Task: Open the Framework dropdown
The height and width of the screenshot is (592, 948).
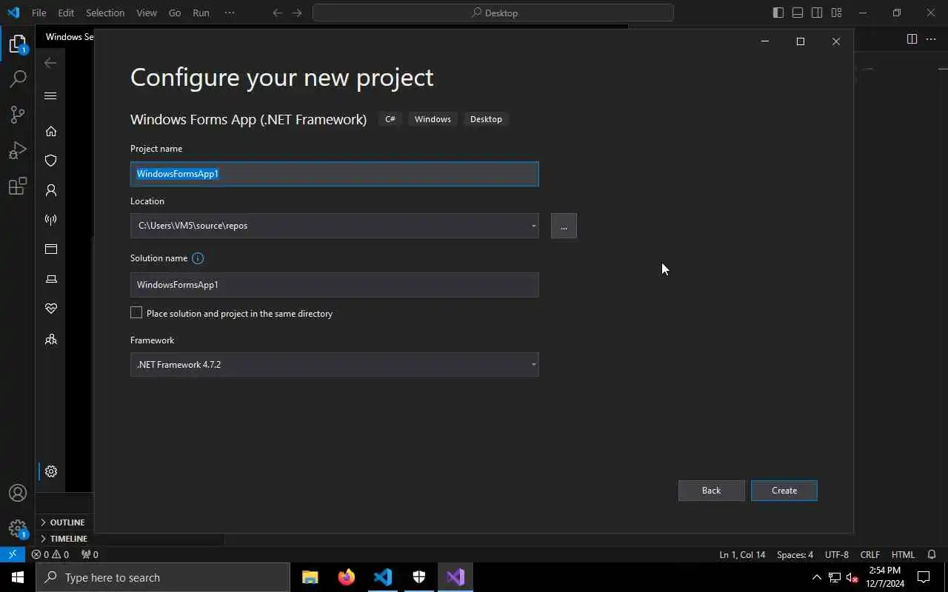Action: (533, 364)
